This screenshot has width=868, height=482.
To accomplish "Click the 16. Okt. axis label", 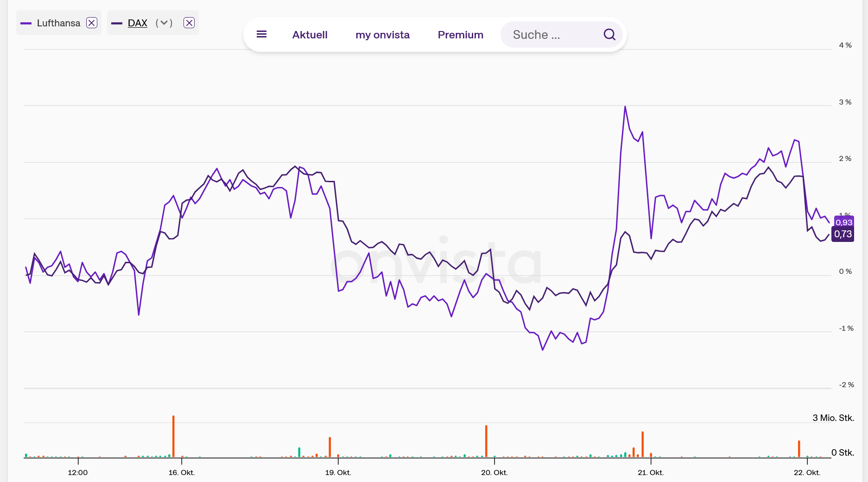I will coord(182,472).
